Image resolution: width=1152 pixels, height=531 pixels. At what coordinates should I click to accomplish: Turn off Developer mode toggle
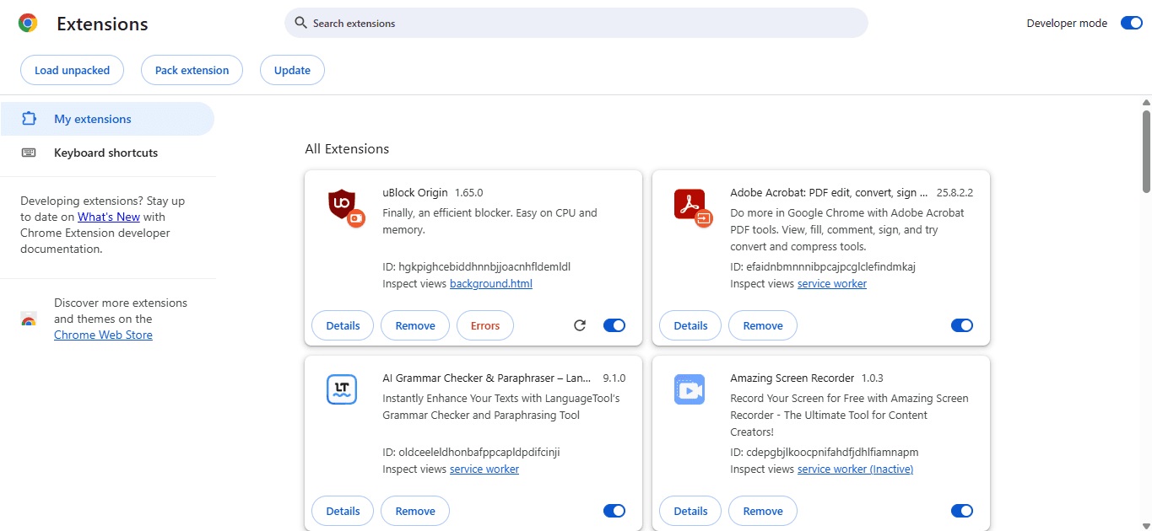(x=1131, y=23)
